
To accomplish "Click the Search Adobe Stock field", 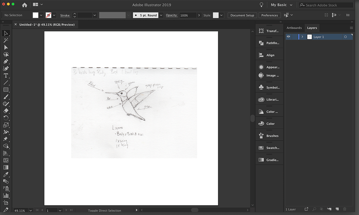I will point(326,5).
